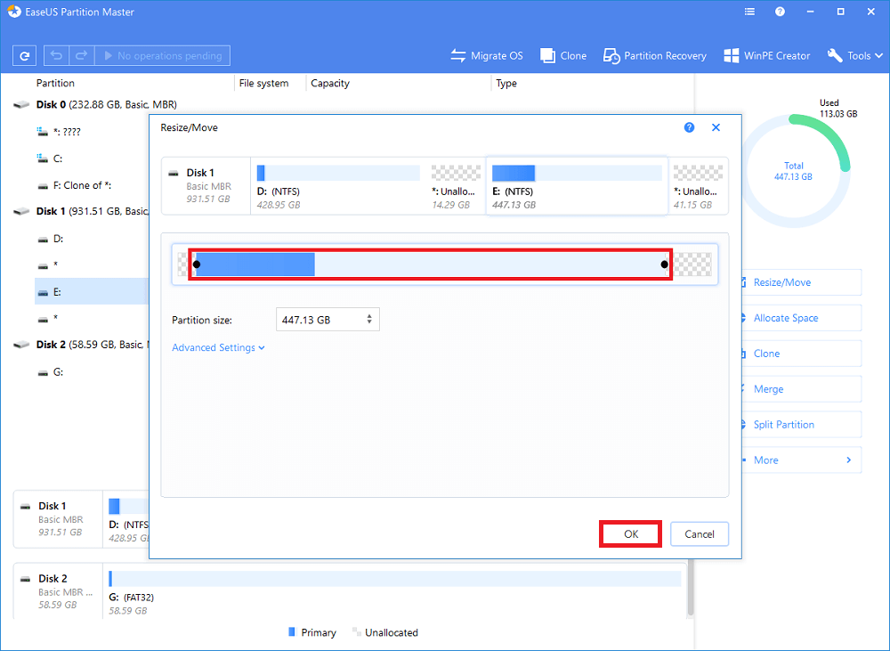Click the right resize handle of the partition bar
The width and height of the screenshot is (890, 651).
(664, 264)
